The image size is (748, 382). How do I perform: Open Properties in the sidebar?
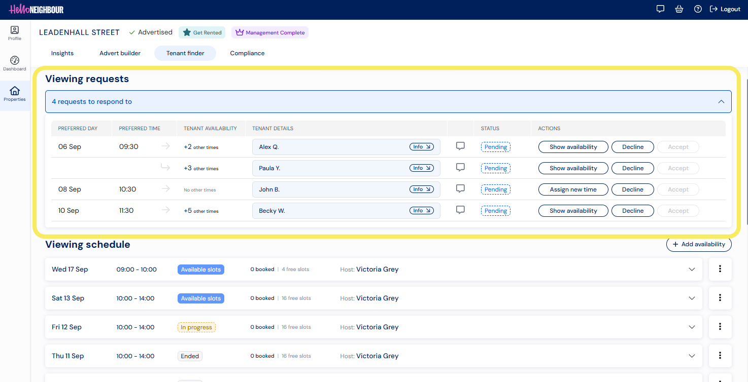15,94
